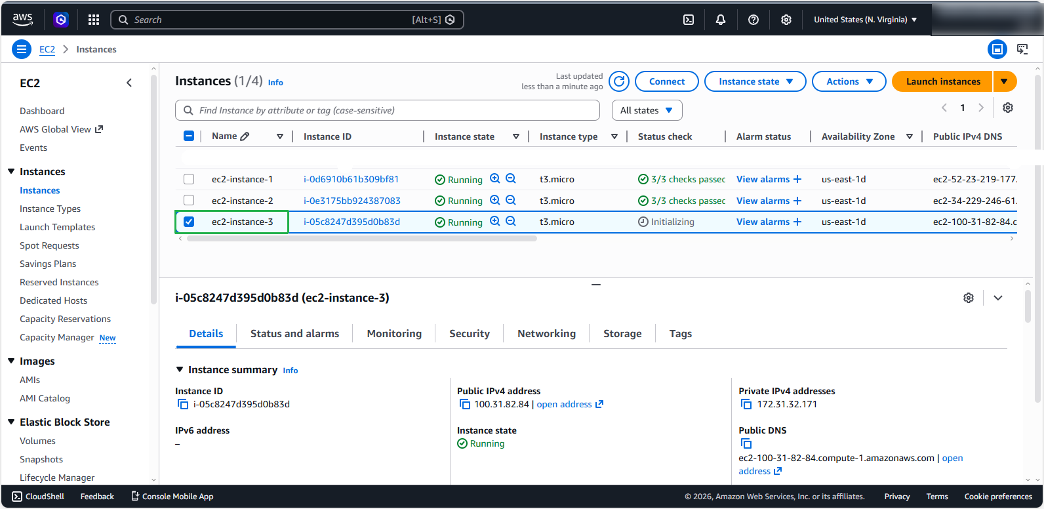
Task: Open the services grid menu icon
Action: click(x=94, y=20)
